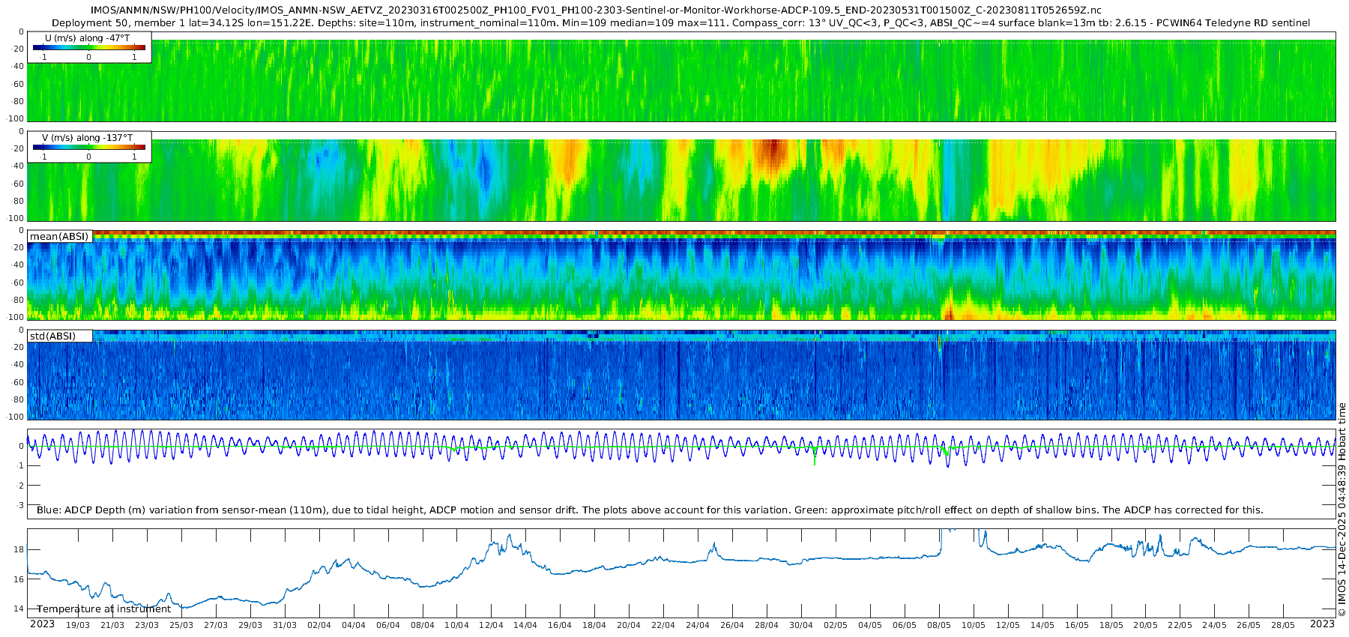Click the 28/04 date tick label
The image size is (1349, 637).
tap(767, 625)
